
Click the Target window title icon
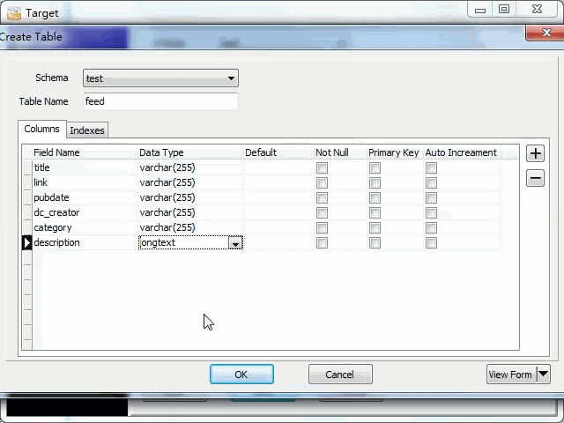point(13,11)
